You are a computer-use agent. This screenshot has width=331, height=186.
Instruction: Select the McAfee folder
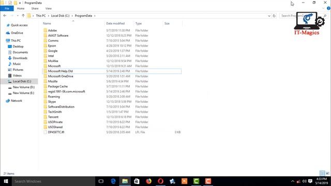tap(53, 61)
